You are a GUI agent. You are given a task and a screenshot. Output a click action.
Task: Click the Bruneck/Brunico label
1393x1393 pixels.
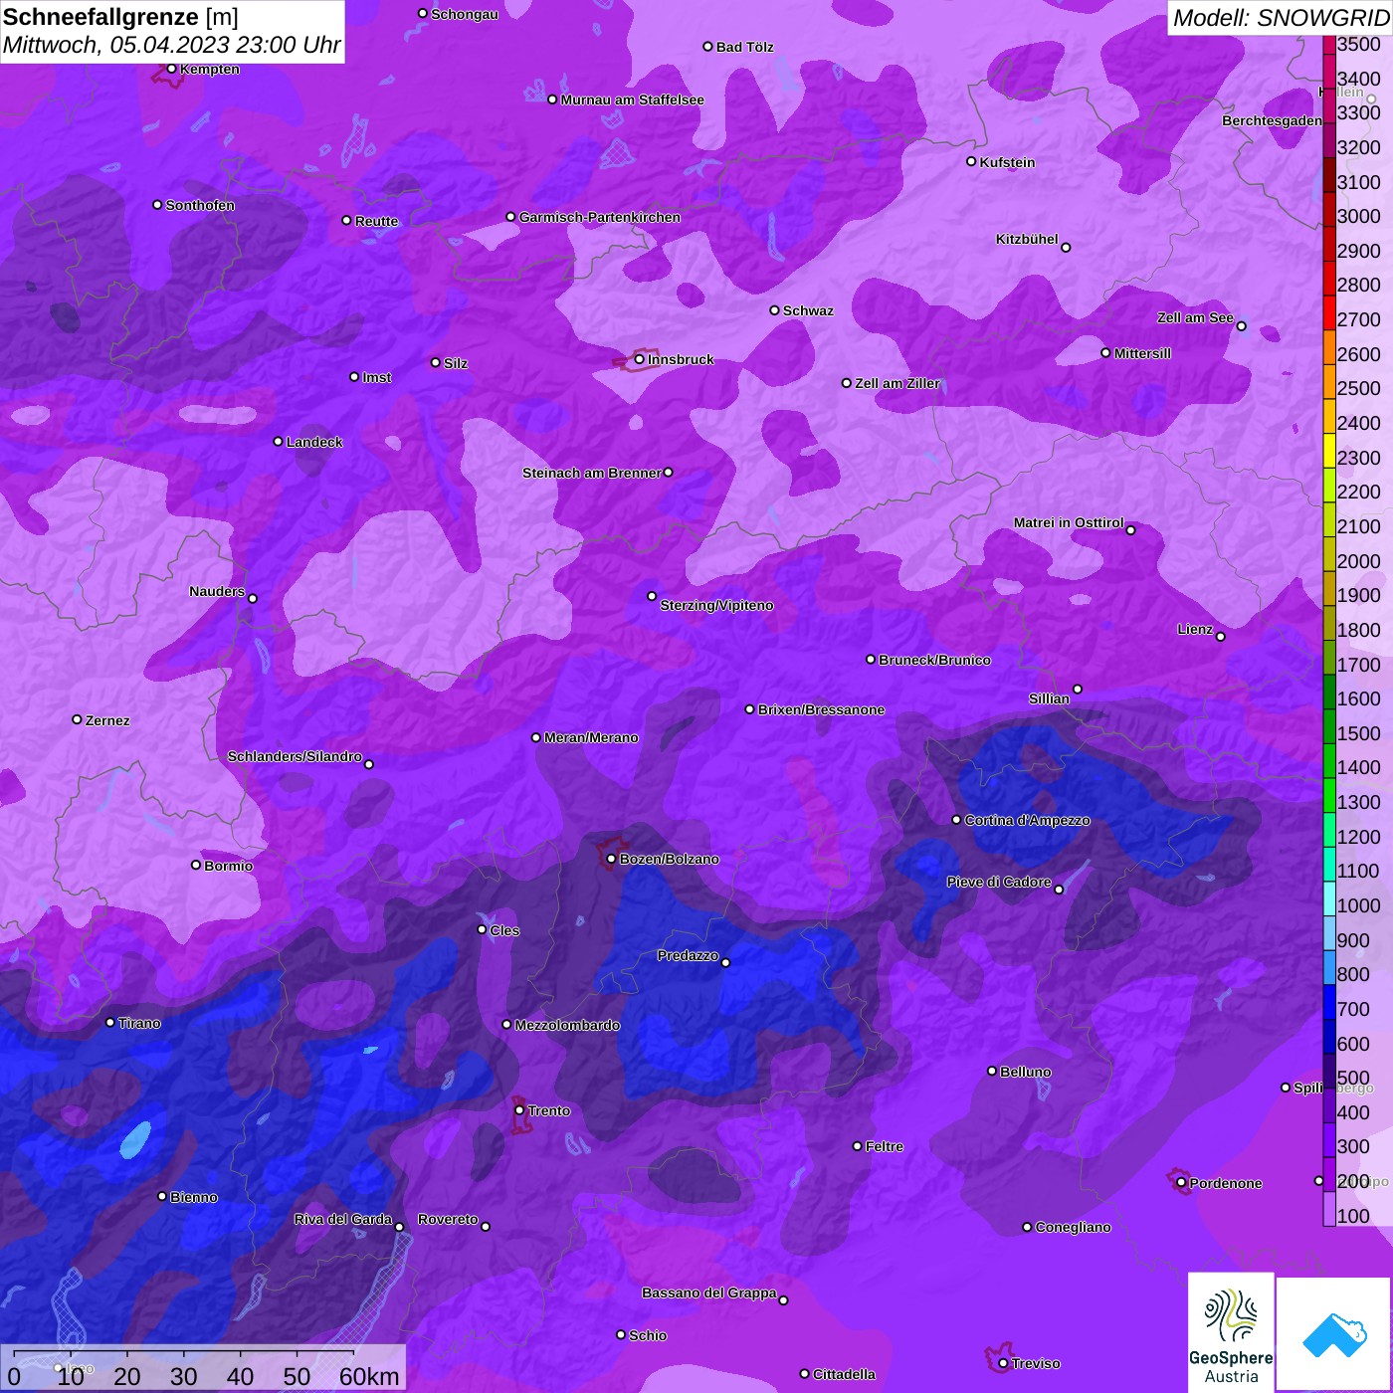[934, 660]
